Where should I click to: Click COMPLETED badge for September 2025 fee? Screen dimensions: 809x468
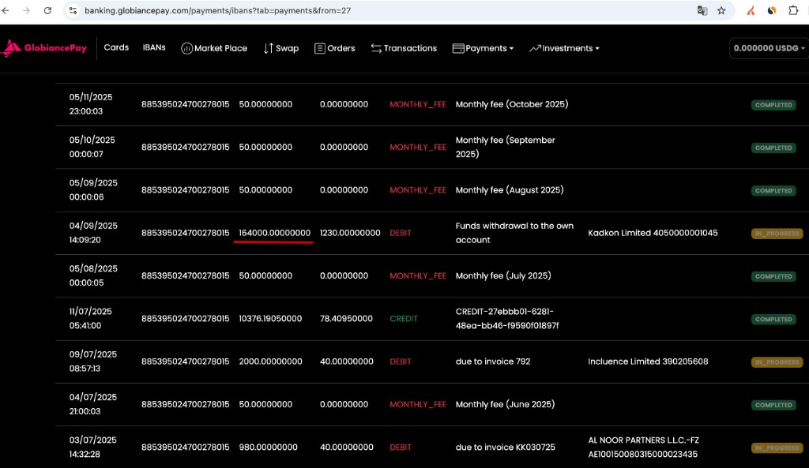[773, 148]
